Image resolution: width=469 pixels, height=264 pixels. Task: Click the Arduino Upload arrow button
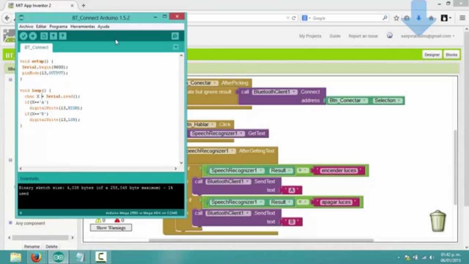[33, 36]
